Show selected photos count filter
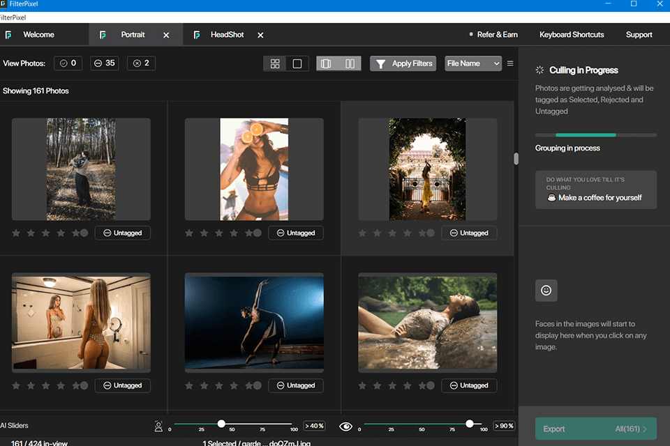Image resolution: width=670 pixels, height=446 pixels. click(x=68, y=63)
